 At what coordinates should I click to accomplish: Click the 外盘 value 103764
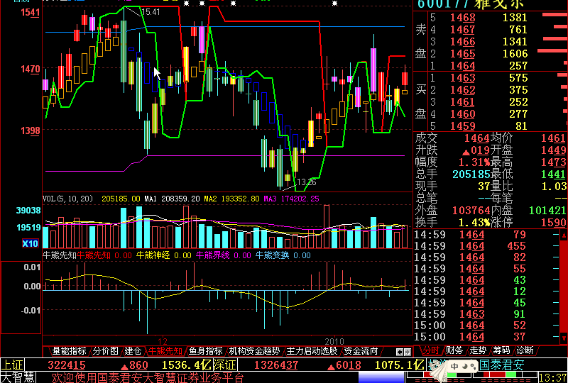(x=471, y=210)
